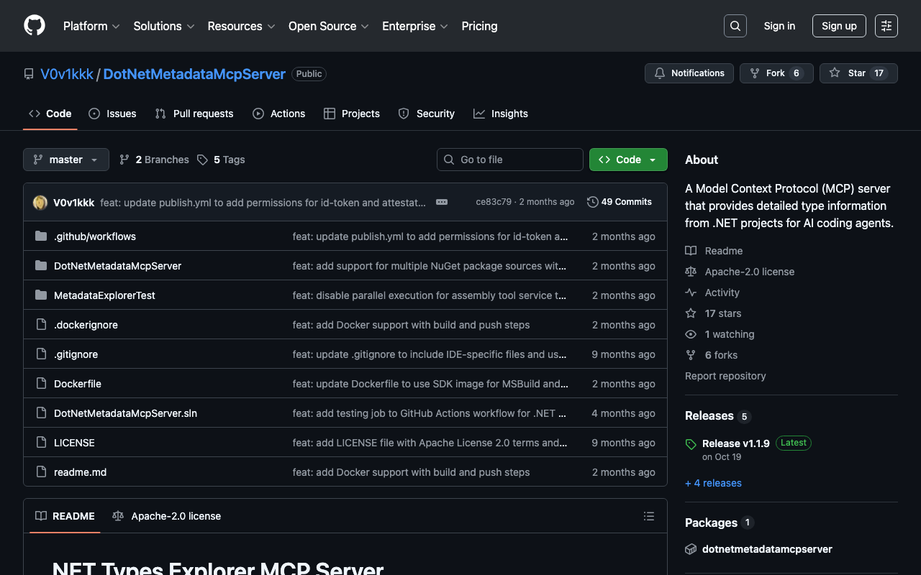This screenshot has height=575, width=921.
Task: Click the dotnetmetadatamcpserver package link
Action: [767, 549]
